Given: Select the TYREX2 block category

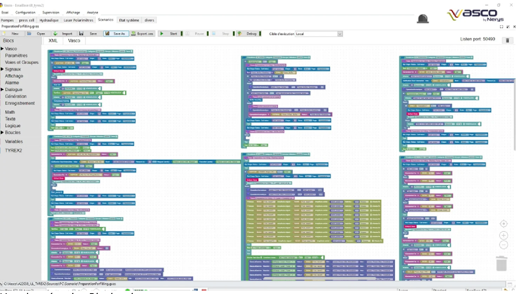Looking at the screenshot, I should click(x=13, y=150).
